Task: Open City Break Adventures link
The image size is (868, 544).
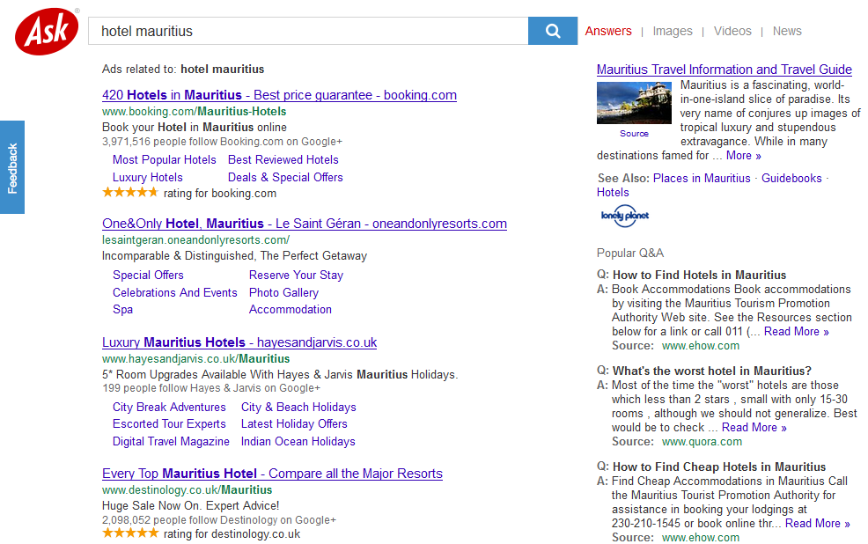Action: [169, 408]
